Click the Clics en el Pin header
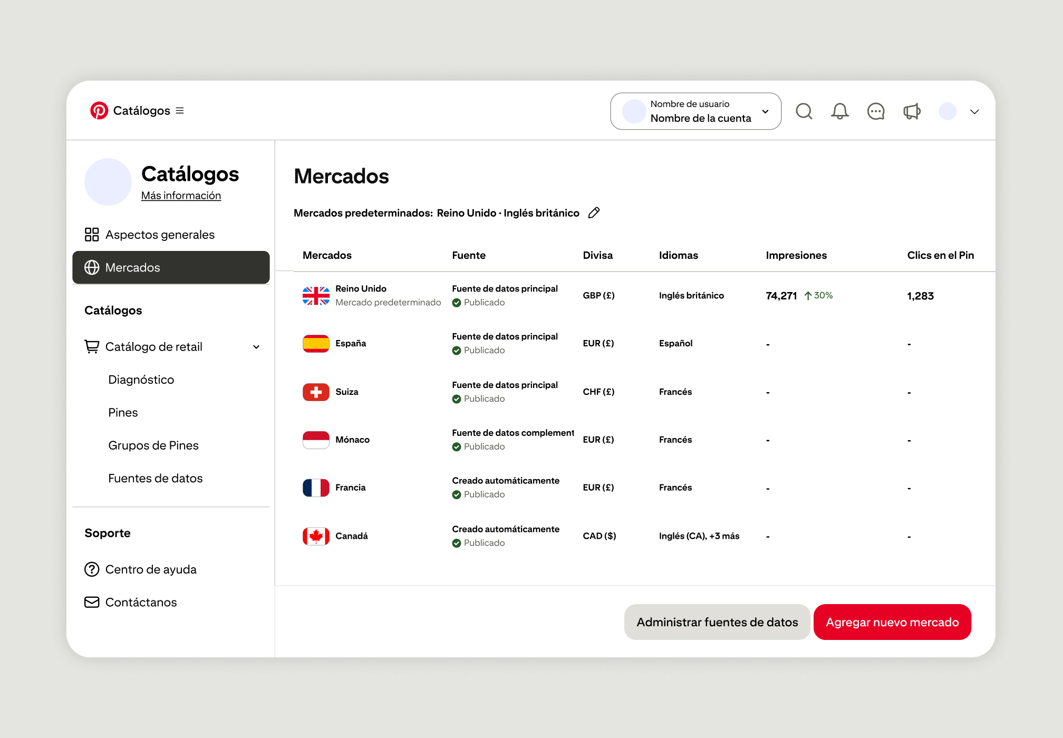 point(940,255)
